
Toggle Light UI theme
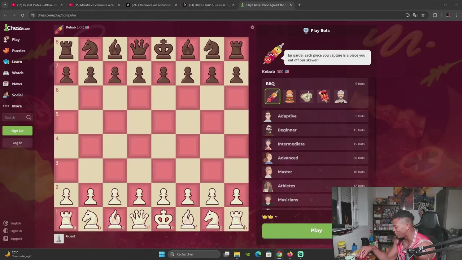[x=13, y=231]
